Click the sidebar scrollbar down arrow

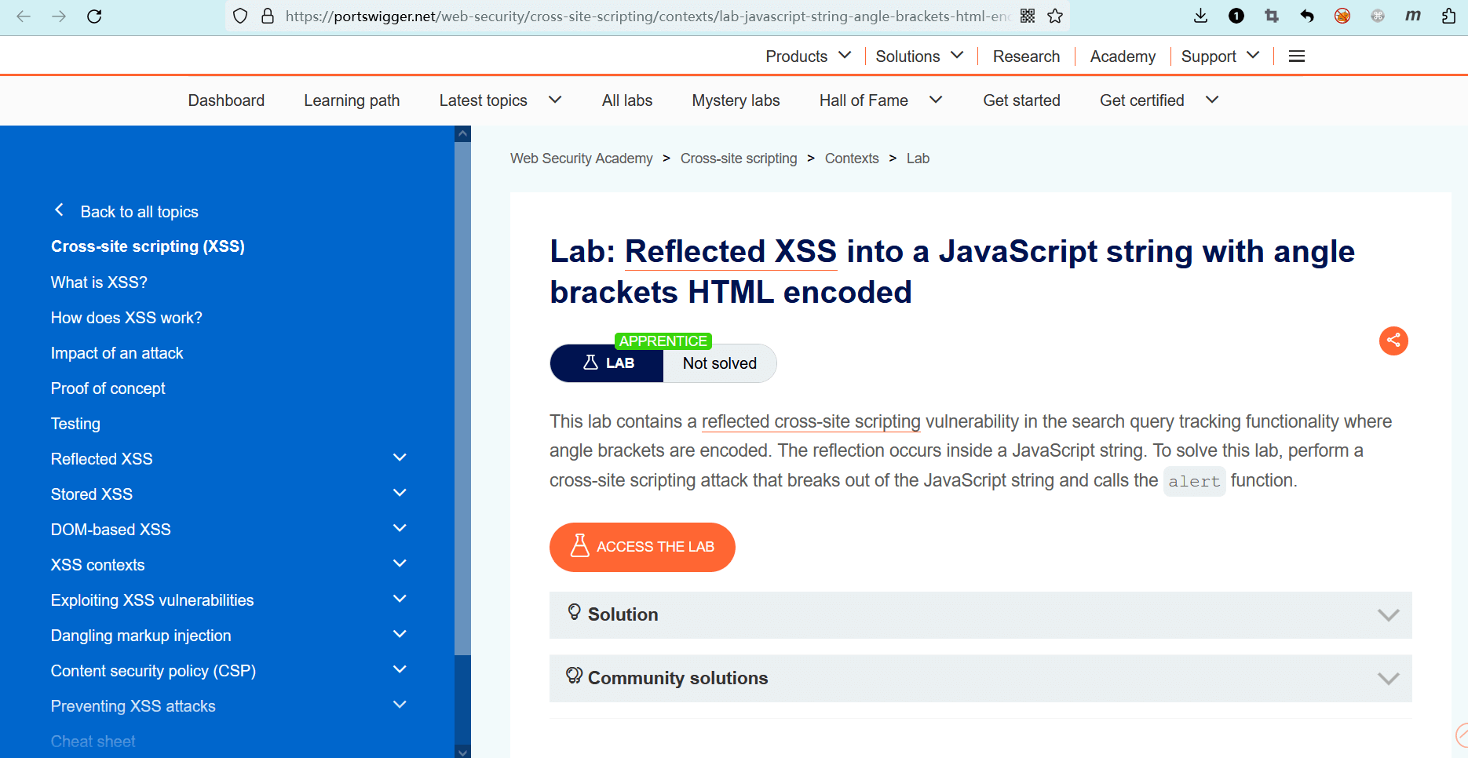[x=462, y=752]
